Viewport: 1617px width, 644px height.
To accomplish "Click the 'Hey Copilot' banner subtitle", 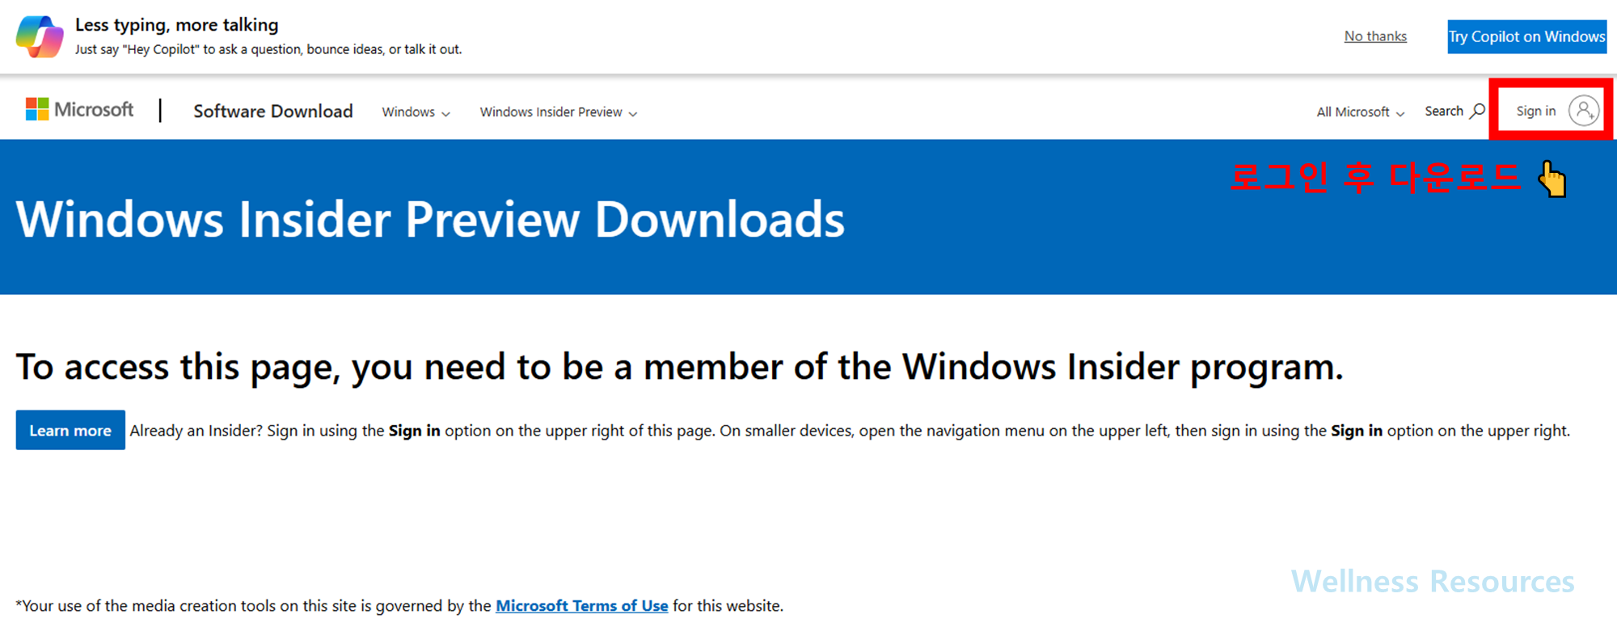I will pos(268,49).
